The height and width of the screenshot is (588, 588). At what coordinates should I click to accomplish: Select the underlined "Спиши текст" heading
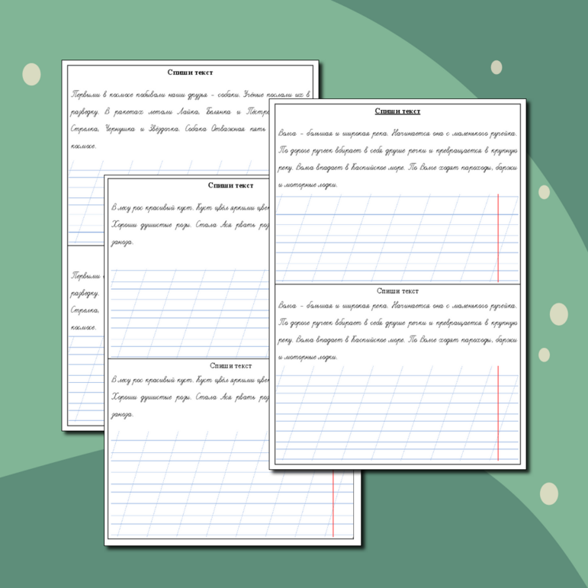tap(397, 111)
